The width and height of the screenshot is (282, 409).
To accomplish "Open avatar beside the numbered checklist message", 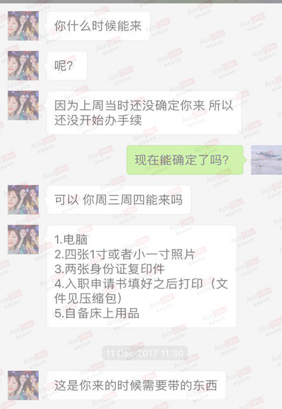I will coord(23,240).
